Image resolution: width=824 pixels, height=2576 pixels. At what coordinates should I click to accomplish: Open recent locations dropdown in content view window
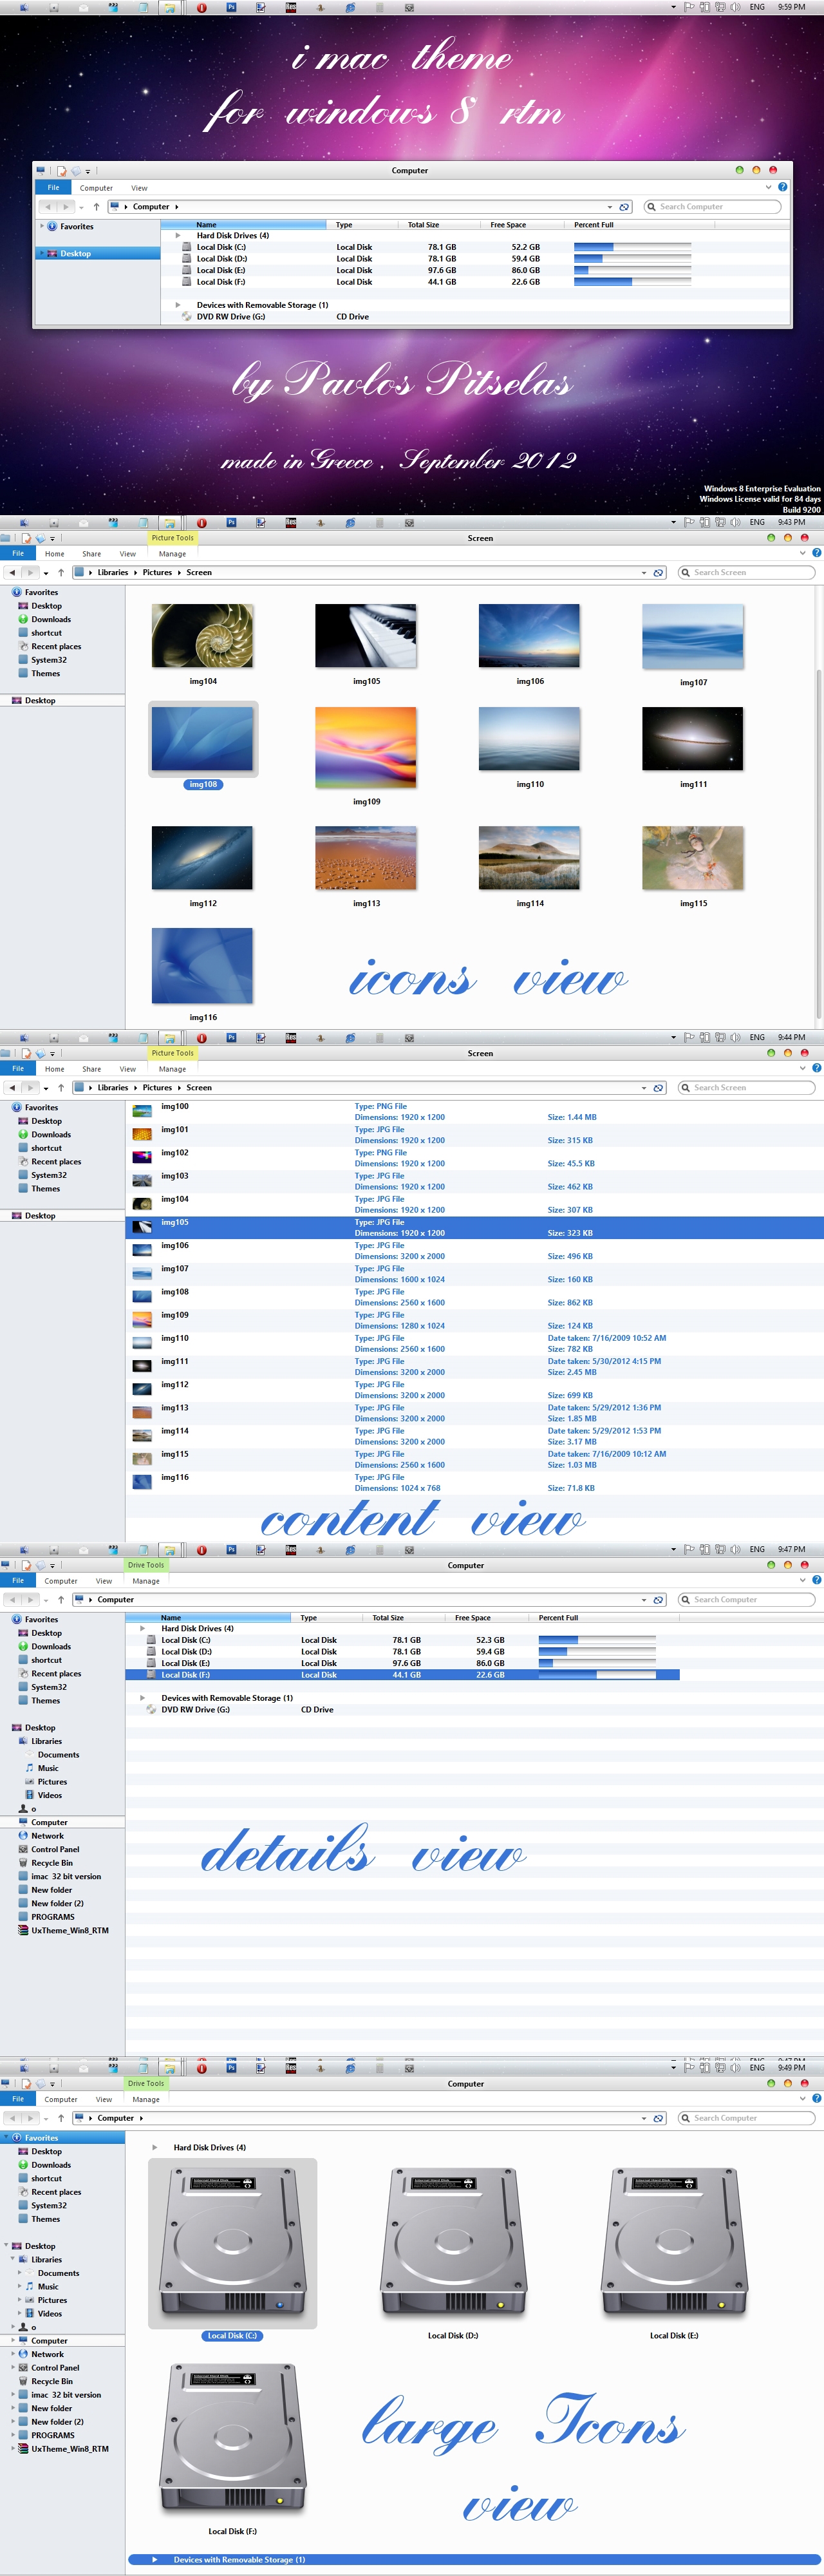46,1088
